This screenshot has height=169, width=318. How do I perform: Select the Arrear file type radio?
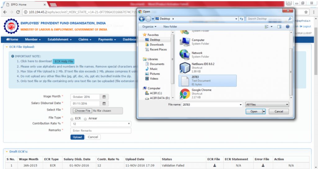pyautogui.click(x=85, y=119)
